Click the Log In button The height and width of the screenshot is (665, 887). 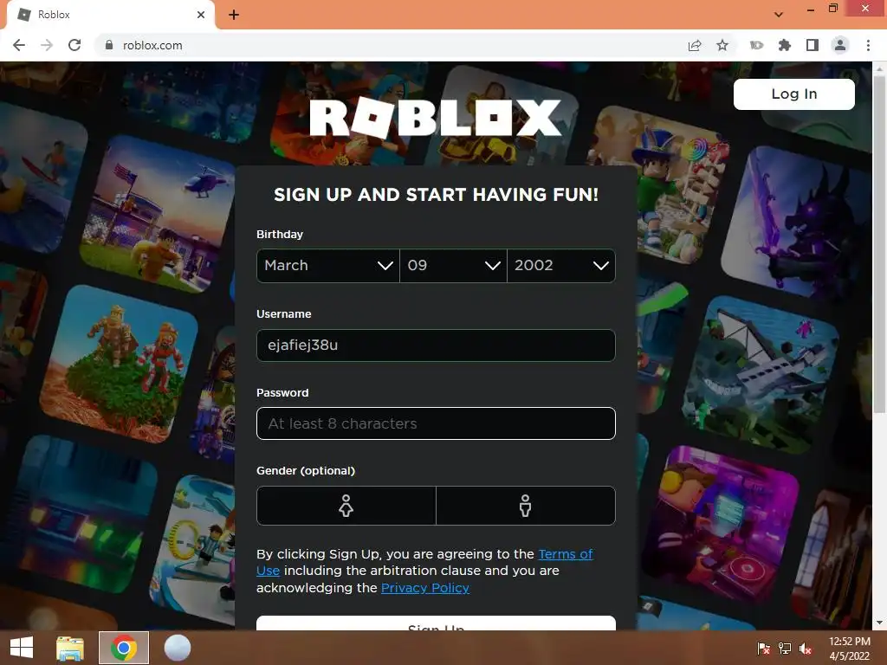(794, 94)
